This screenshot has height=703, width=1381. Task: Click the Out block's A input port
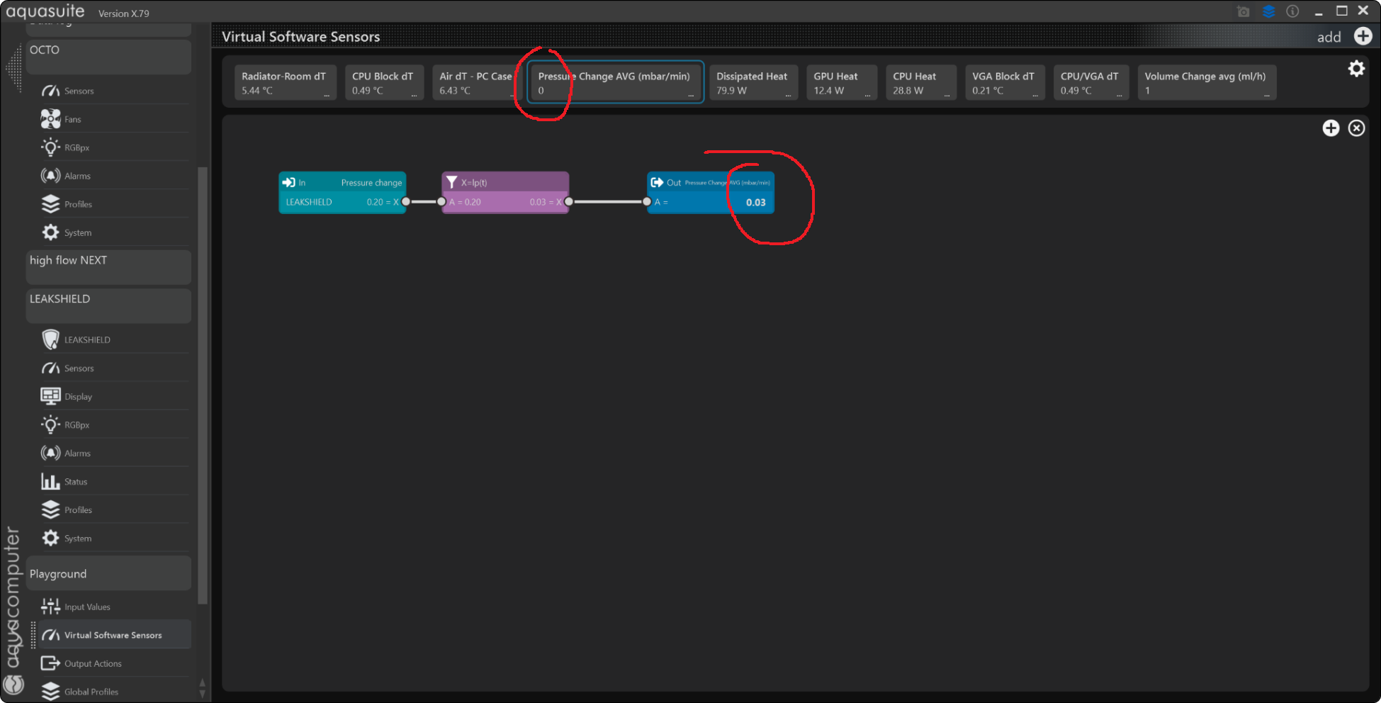pyautogui.click(x=647, y=202)
